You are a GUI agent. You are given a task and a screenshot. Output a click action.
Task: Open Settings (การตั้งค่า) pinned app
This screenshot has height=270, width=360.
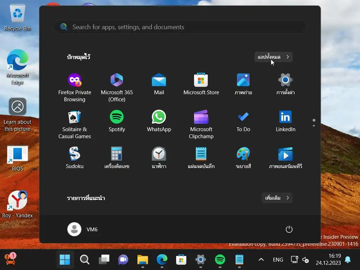(x=285, y=84)
